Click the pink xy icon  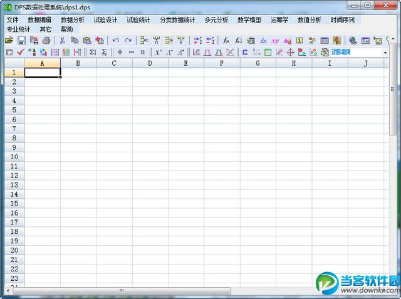[275, 41]
